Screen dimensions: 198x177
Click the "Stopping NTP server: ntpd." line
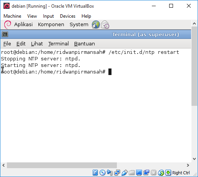[x=41, y=59]
